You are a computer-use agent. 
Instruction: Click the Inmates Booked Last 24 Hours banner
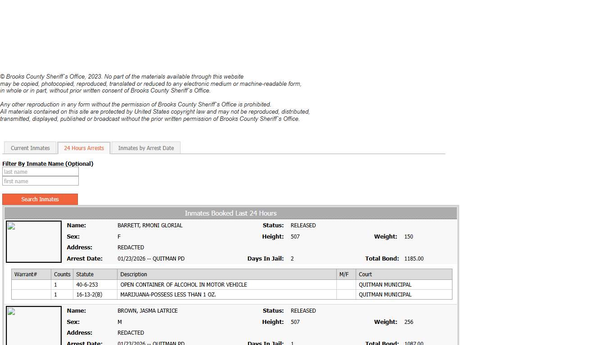coord(231,213)
